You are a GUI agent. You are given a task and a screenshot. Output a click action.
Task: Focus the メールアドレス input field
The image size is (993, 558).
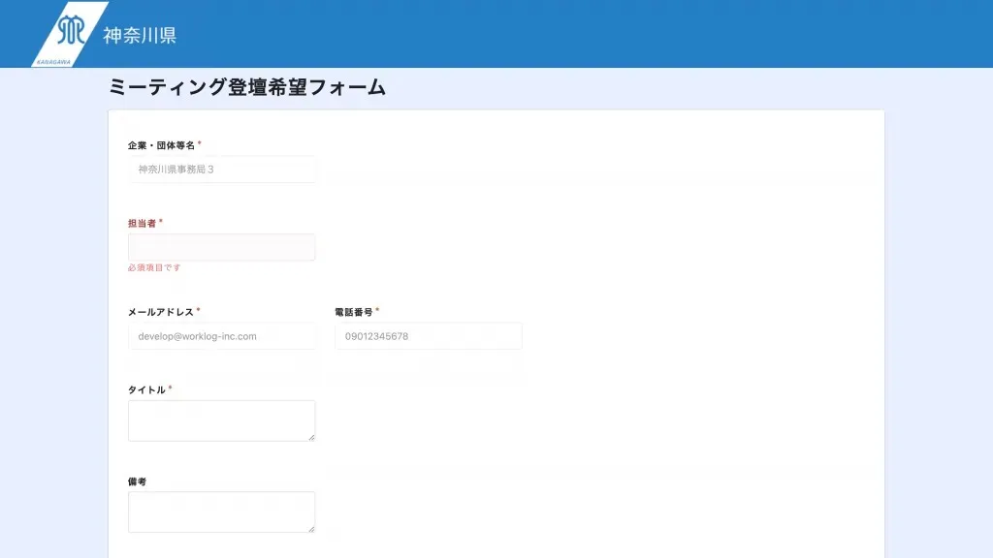pyautogui.click(x=222, y=336)
